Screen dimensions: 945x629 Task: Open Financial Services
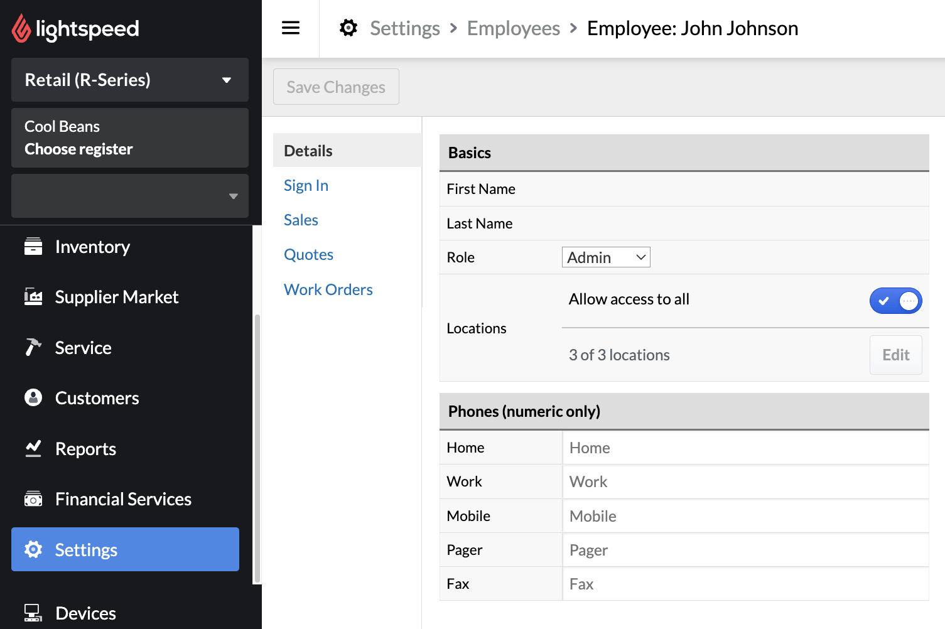click(x=123, y=498)
